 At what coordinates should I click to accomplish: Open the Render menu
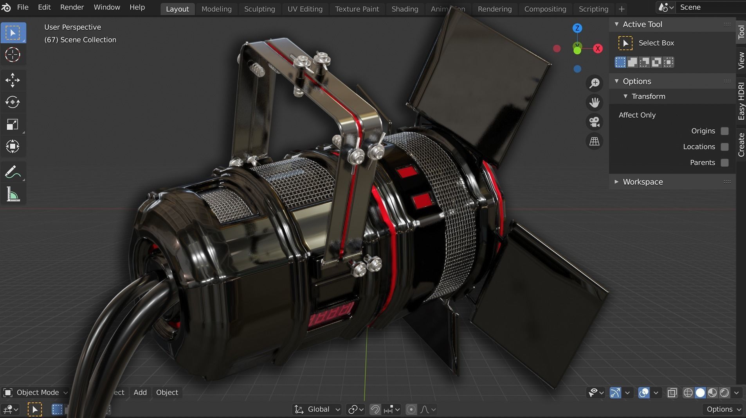click(x=72, y=7)
